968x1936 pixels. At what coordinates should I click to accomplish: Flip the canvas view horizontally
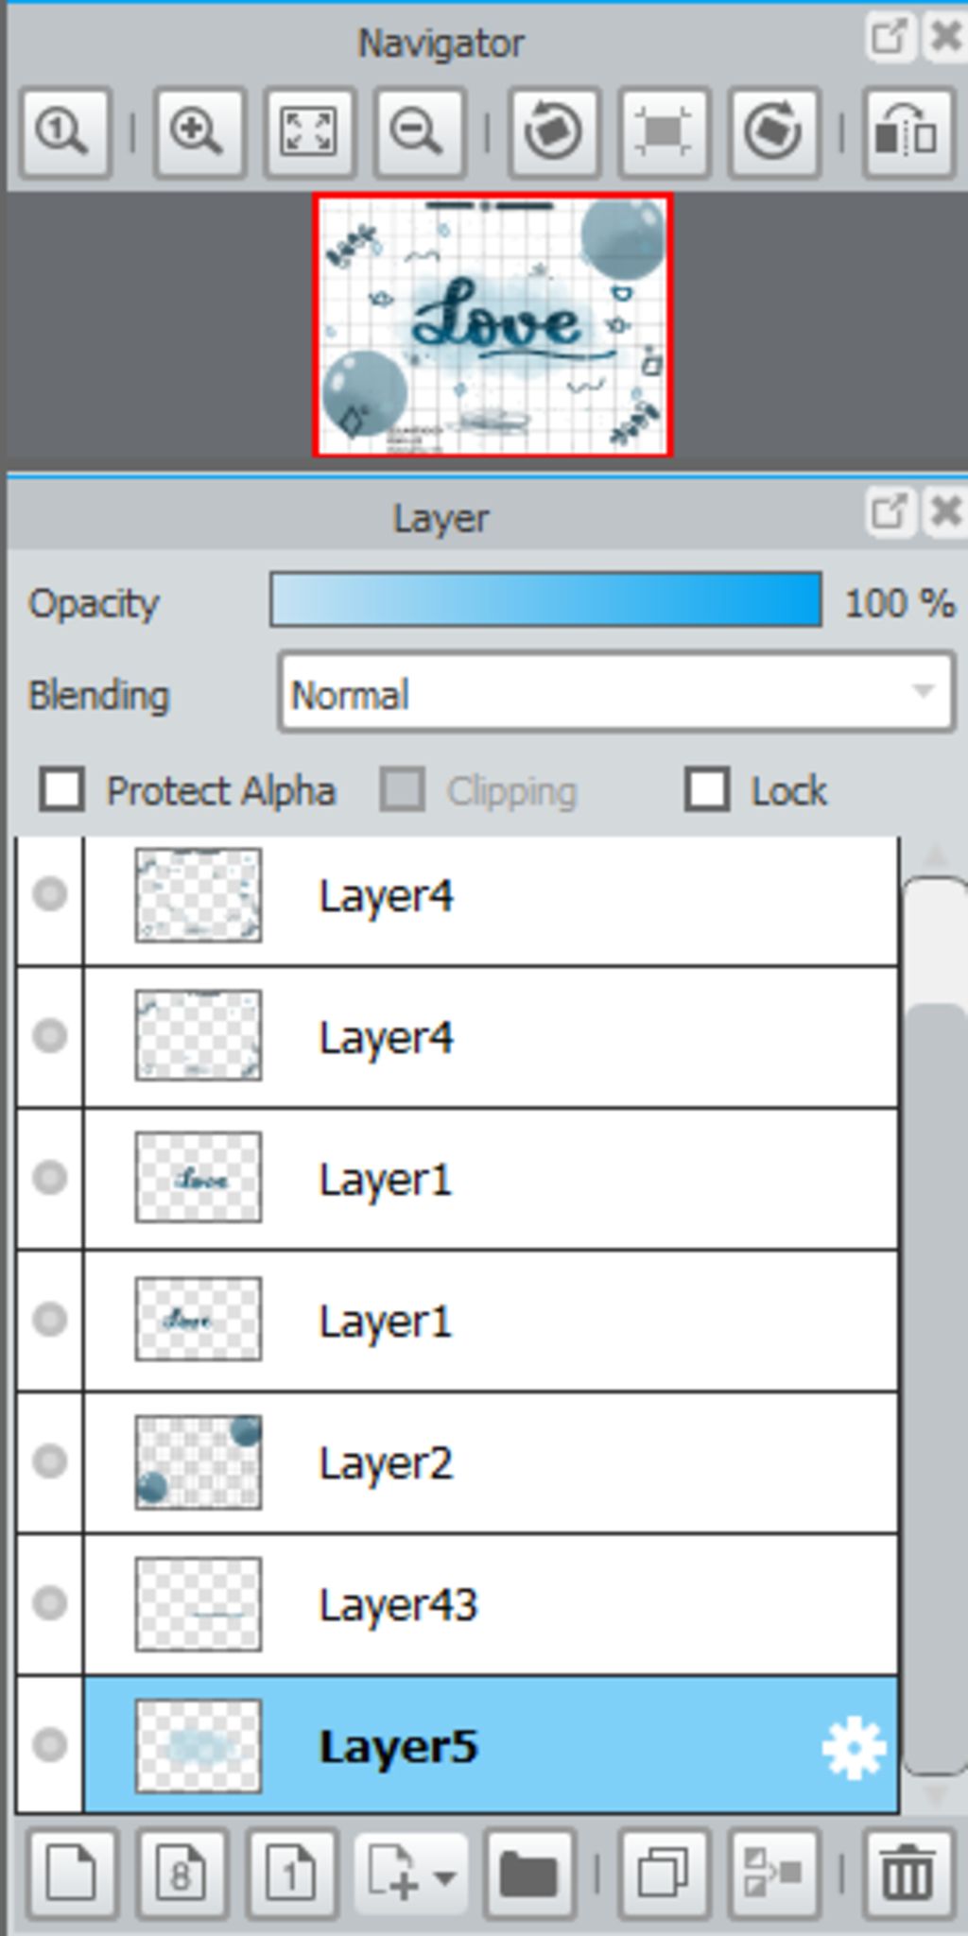907,132
